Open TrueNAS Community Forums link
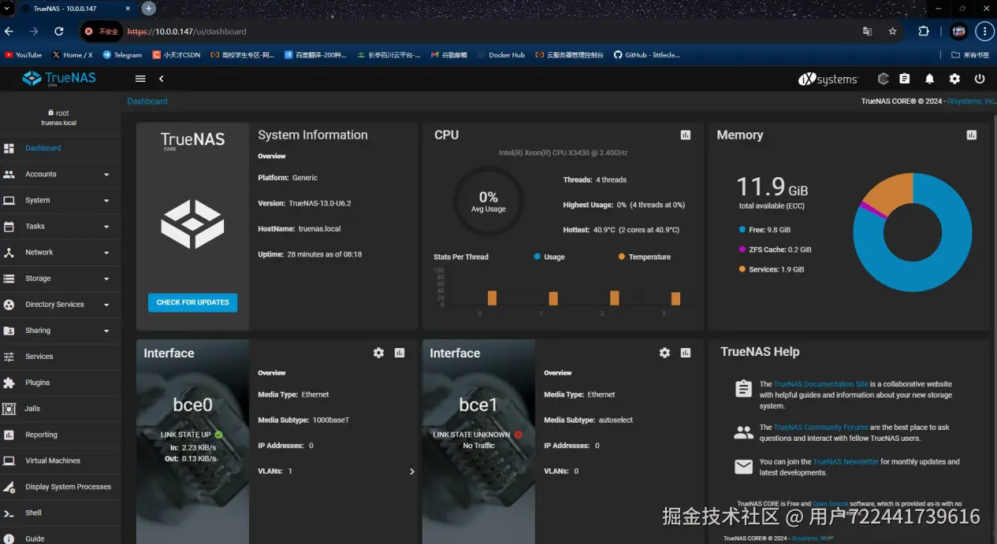The image size is (997, 544). pyautogui.click(x=820, y=427)
